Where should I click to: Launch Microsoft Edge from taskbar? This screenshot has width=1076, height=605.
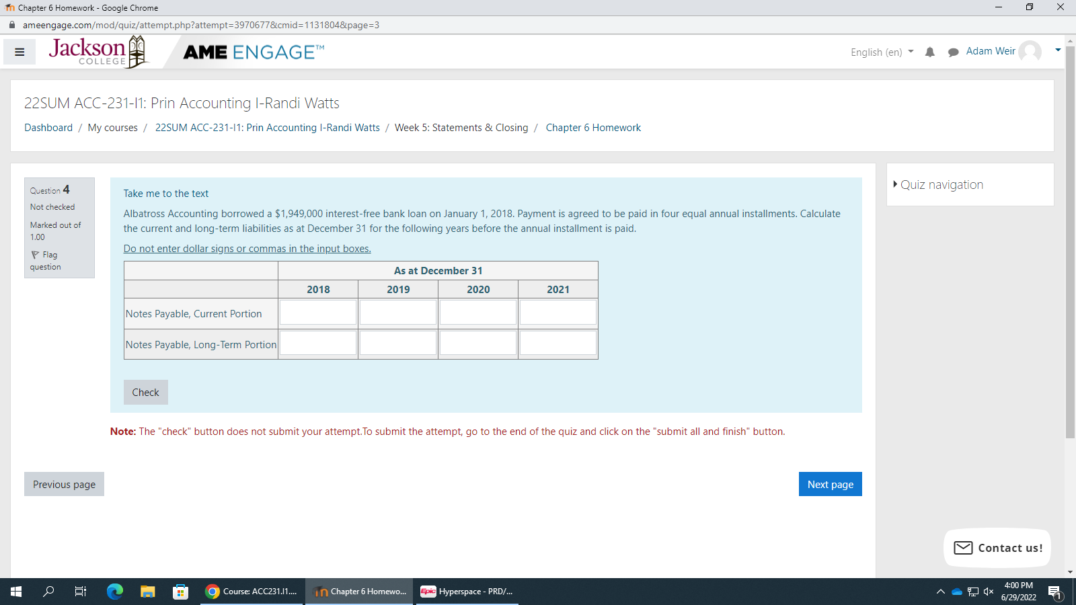coord(115,592)
